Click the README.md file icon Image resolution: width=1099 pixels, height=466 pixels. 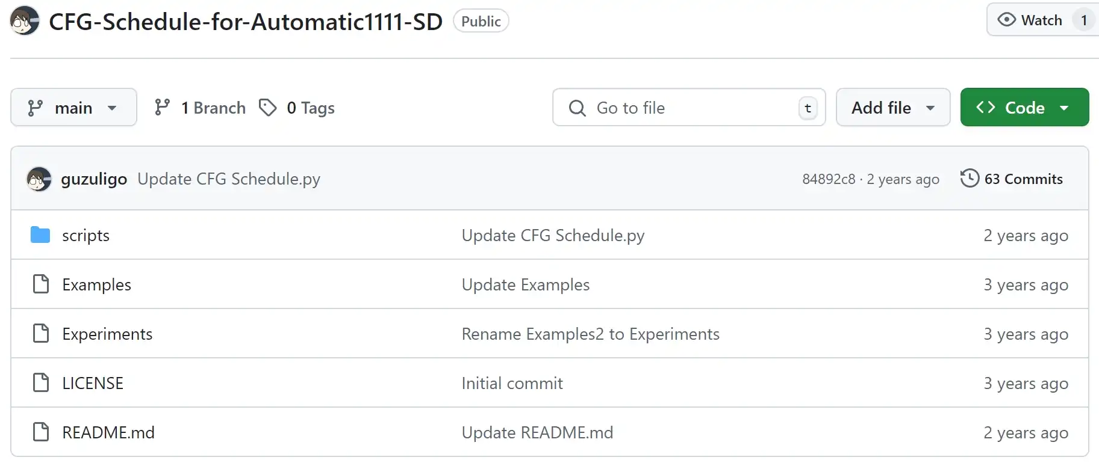pyautogui.click(x=40, y=432)
